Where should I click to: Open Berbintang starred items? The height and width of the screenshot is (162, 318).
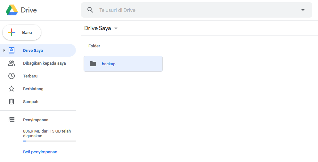33,89
